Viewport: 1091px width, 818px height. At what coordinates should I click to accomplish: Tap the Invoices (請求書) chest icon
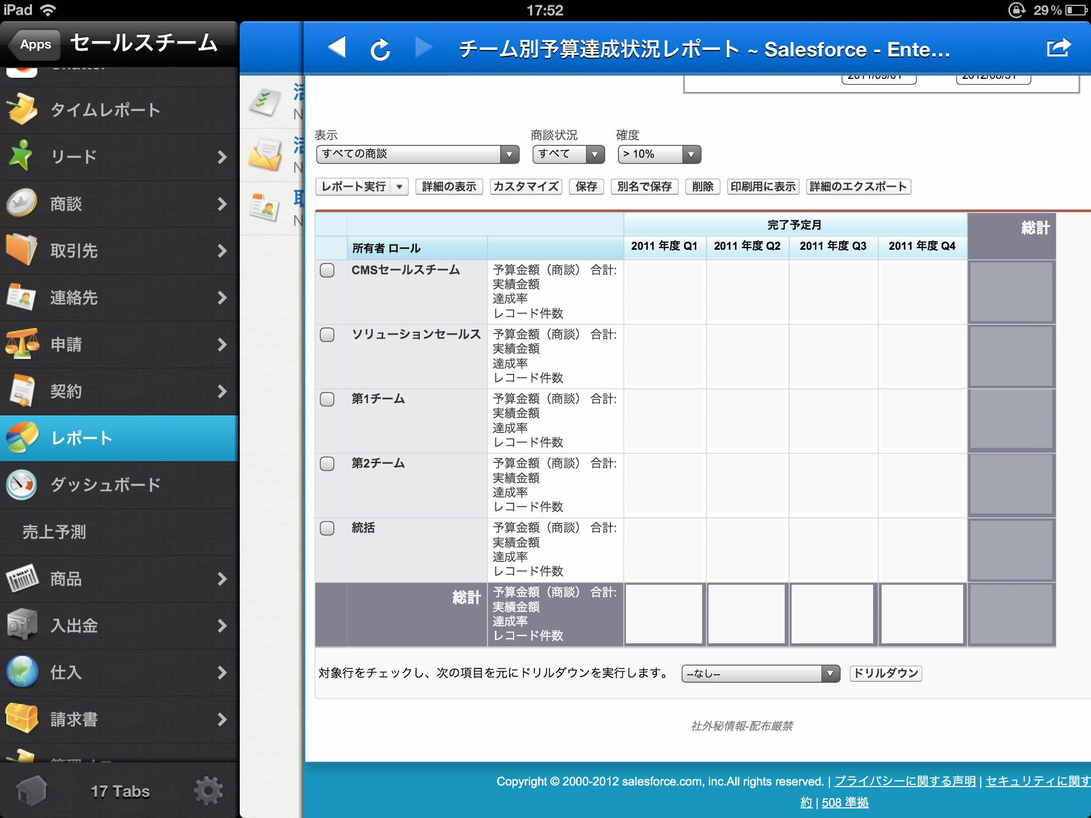point(21,718)
